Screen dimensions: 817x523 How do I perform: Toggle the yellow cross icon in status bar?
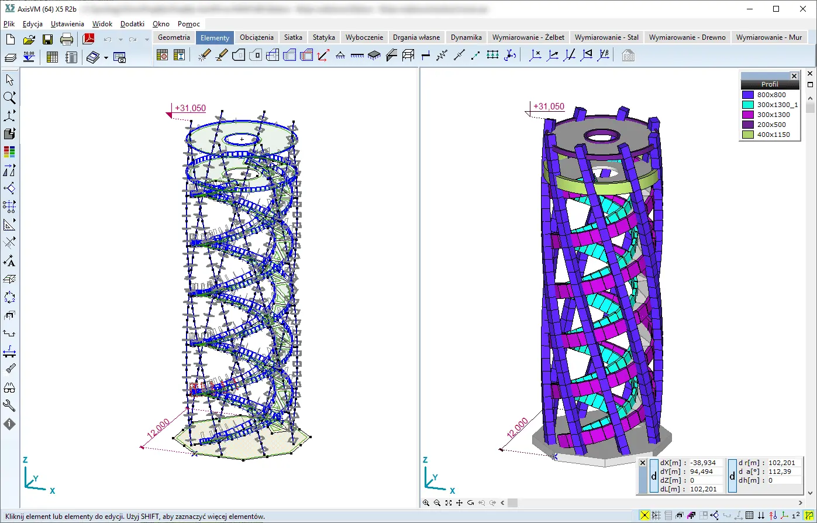coord(644,515)
